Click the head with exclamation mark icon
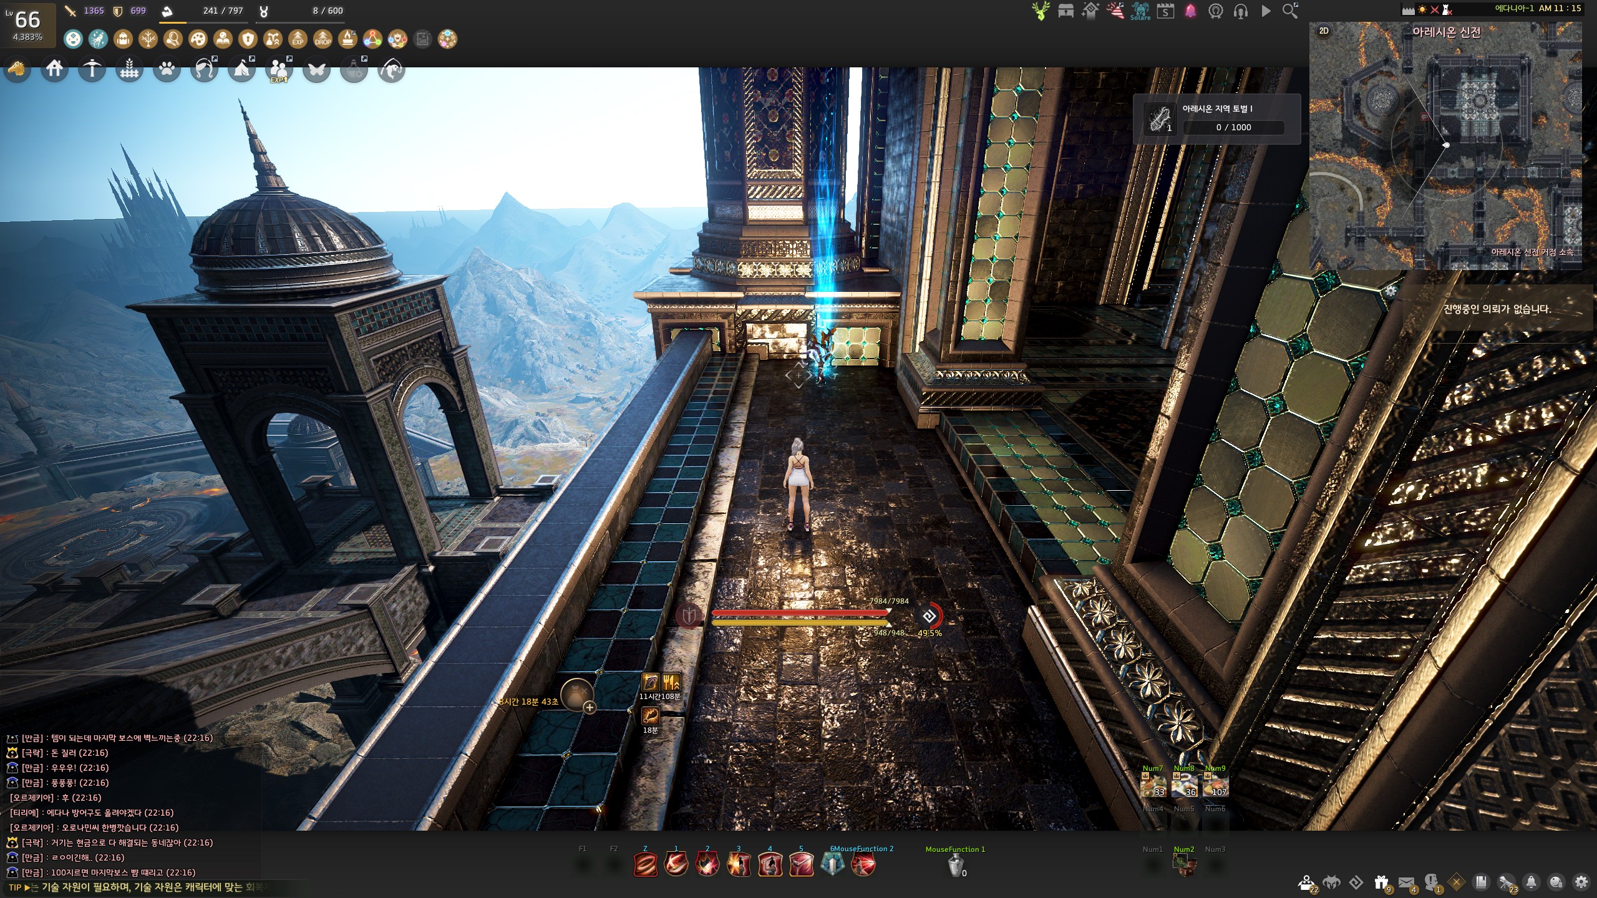 coord(1432,882)
